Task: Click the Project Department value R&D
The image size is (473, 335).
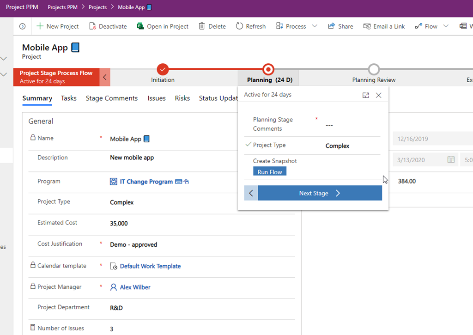Action: (116, 308)
